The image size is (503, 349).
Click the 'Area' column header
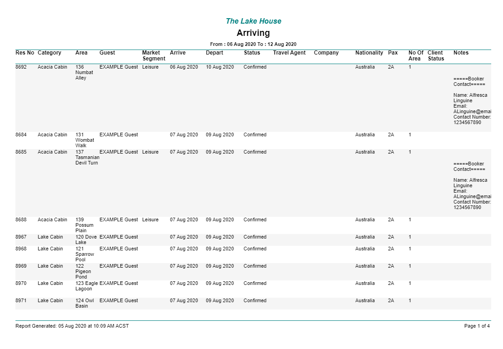click(81, 53)
